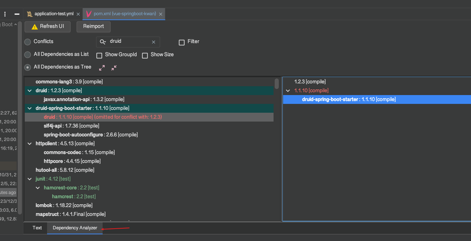Switch to the Text tab

(x=37, y=228)
